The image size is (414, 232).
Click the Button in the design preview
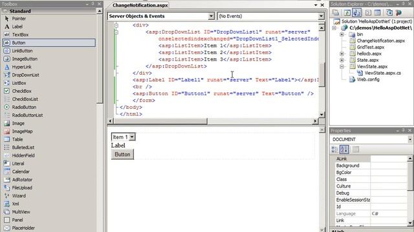click(122, 155)
